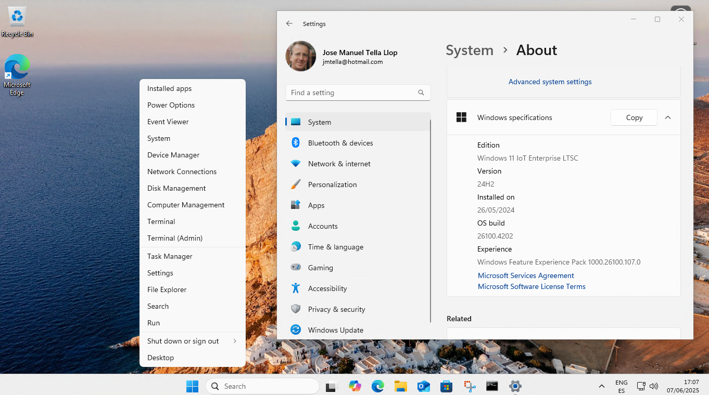Click the Windows 11 IoT Enterprise LTSC text
This screenshot has width=709, height=395.
(527, 158)
